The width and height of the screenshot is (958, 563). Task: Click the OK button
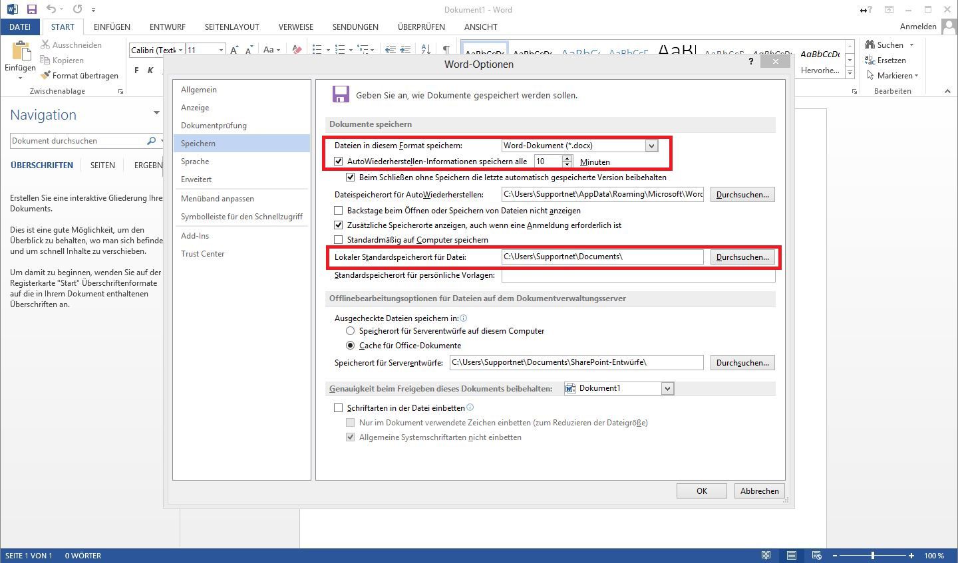pos(701,491)
